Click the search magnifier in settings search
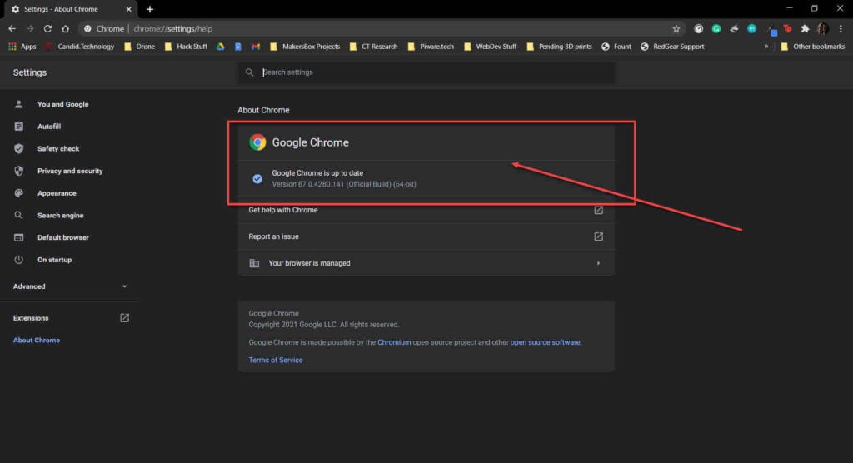The height and width of the screenshot is (463, 853). (x=249, y=72)
